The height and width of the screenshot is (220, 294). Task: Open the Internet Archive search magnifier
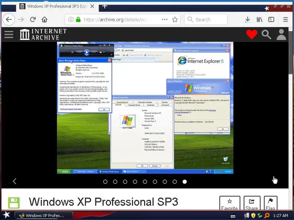[266, 34]
